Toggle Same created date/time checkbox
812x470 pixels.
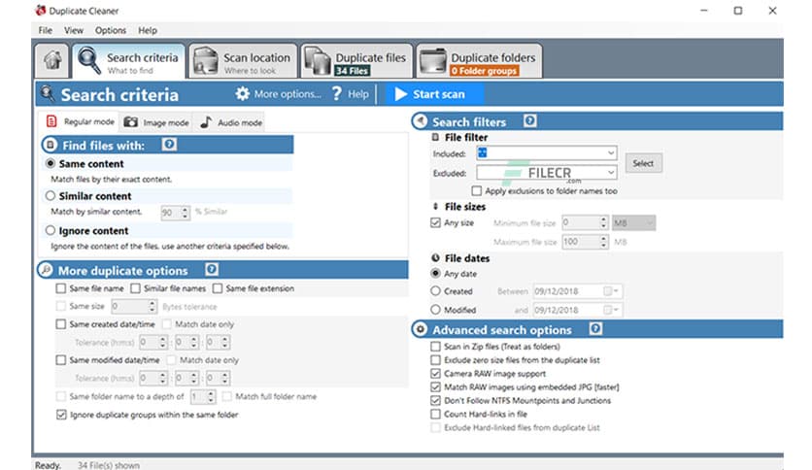[x=61, y=324]
